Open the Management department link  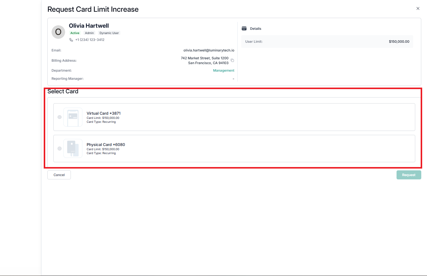(224, 70)
